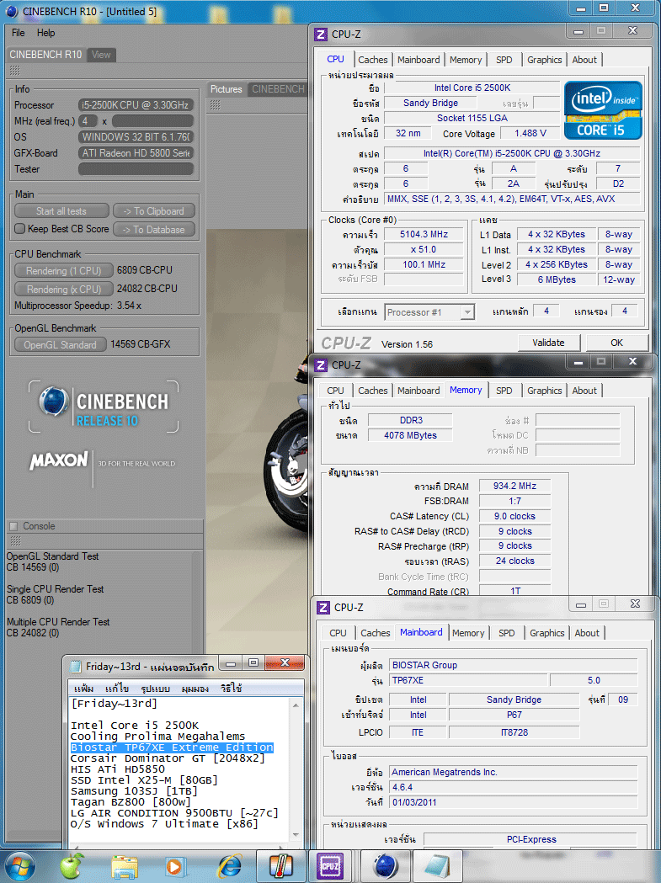Open the SPD tab in the top CPU-Z window
This screenshot has height=883, width=661.
click(x=504, y=60)
